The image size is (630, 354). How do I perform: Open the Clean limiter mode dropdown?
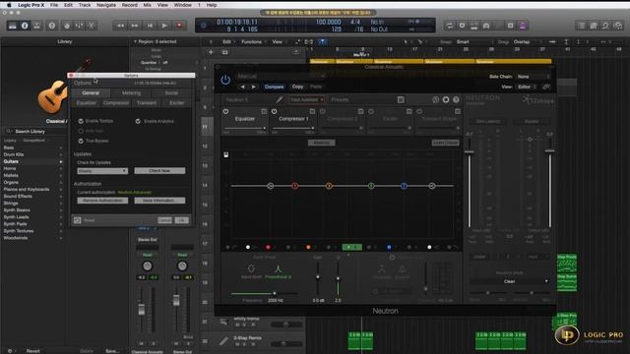[510, 281]
